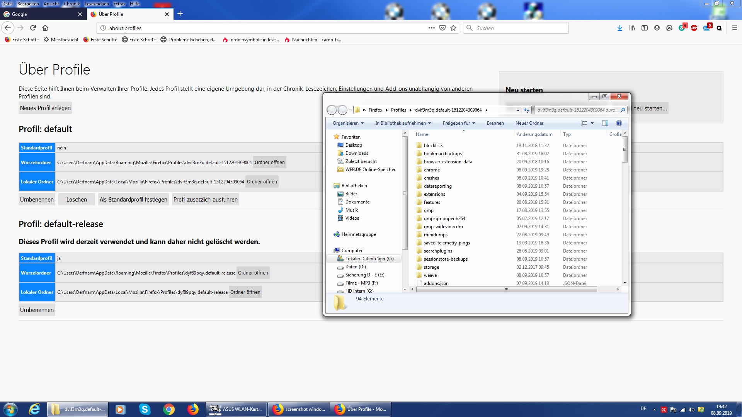Toggle the Explorer preview pane icon
742x417 pixels.
(605, 123)
